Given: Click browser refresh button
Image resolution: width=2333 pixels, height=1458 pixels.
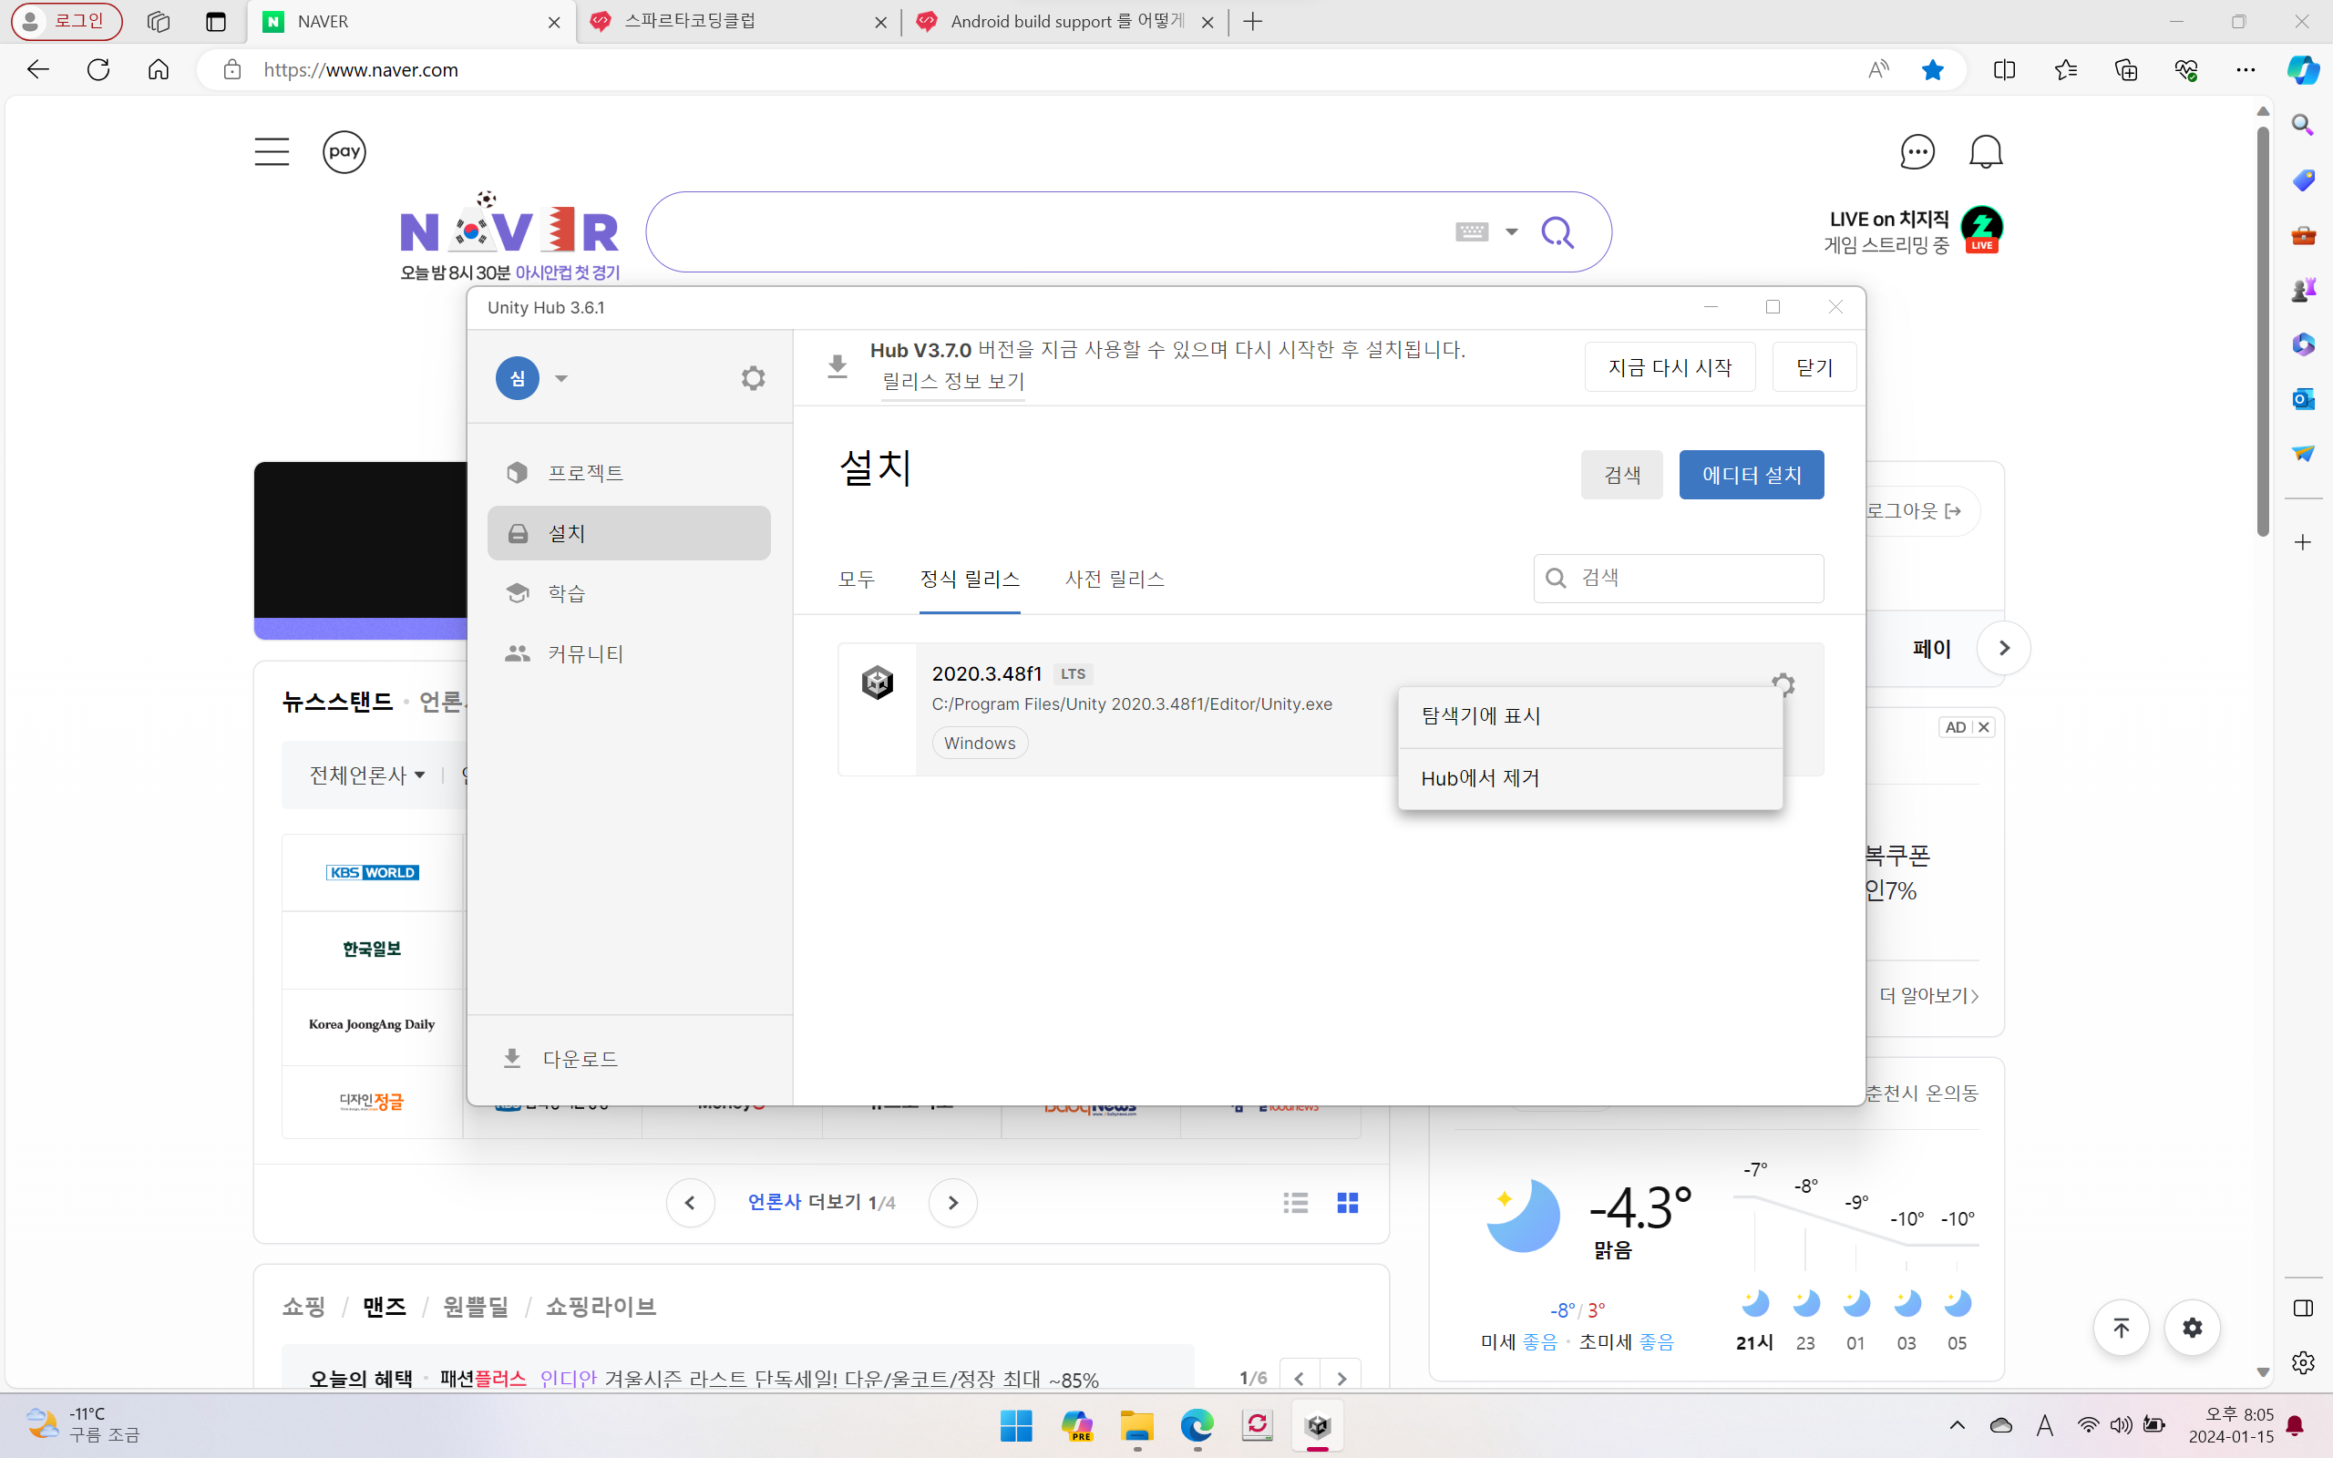Looking at the screenshot, I should pyautogui.click(x=98, y=69).
